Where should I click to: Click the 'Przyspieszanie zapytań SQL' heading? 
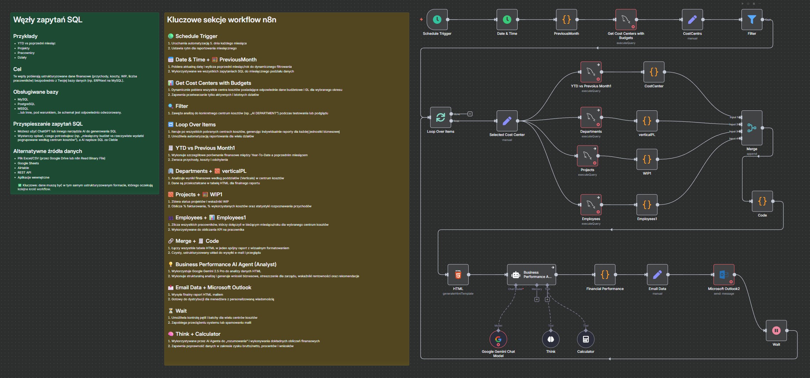[x=48, y=124]
